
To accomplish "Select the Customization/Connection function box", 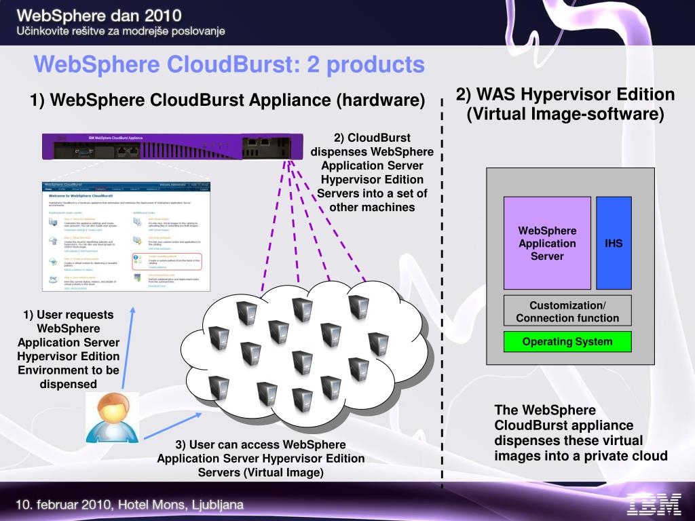I will click(567, 311).
